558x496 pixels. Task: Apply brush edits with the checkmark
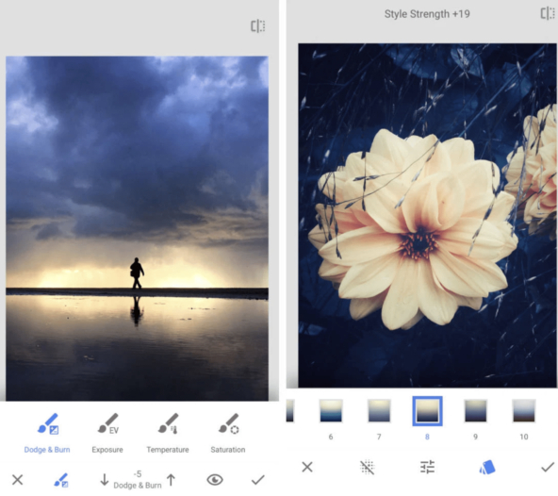tap(257, 480)
